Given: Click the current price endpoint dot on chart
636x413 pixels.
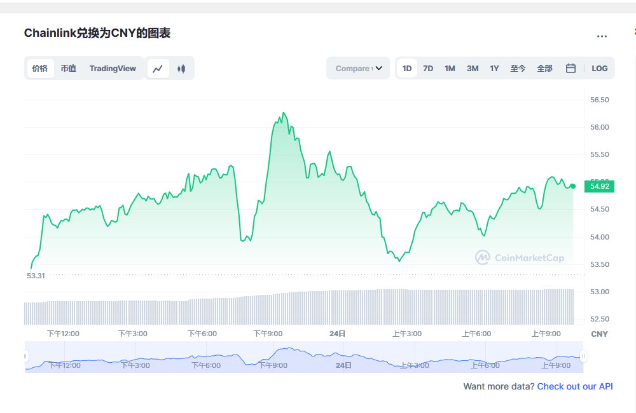Looking at the screenshot, I should tap(573, 186).
